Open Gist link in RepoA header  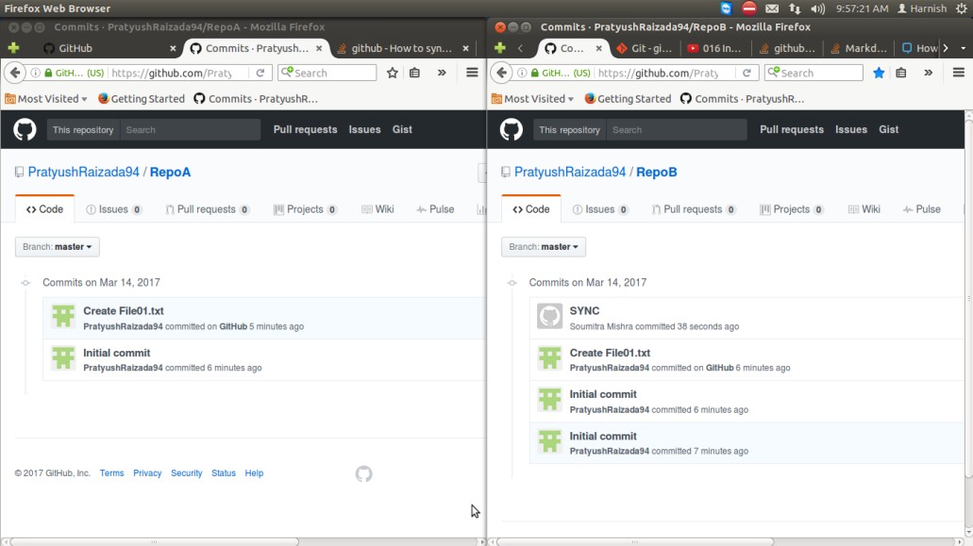click(x=402, y=129)
